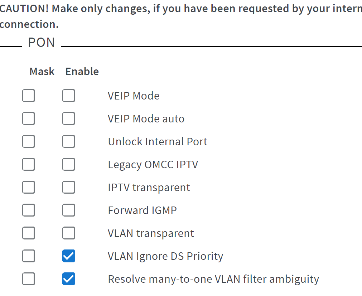Image resolution: width=362 pixels, height=296 pixels.
Task: Check Mask for VLAN transparent
Action: (28, 233)
